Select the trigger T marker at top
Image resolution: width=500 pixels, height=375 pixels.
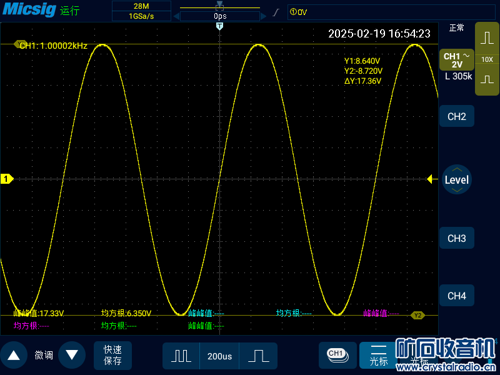219,26
